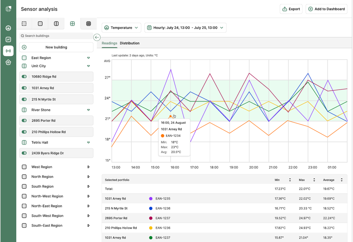Click the New building button
Image resolution: width=353 pixels, height=242 pixels.
[56, 47]
